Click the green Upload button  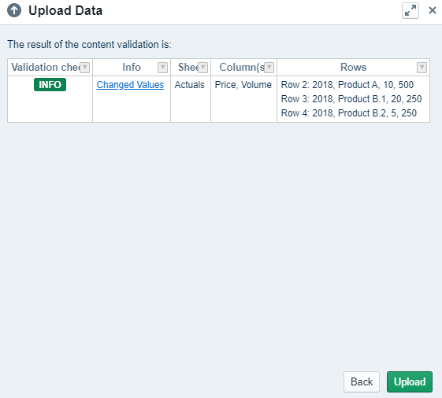pos(409,381)
